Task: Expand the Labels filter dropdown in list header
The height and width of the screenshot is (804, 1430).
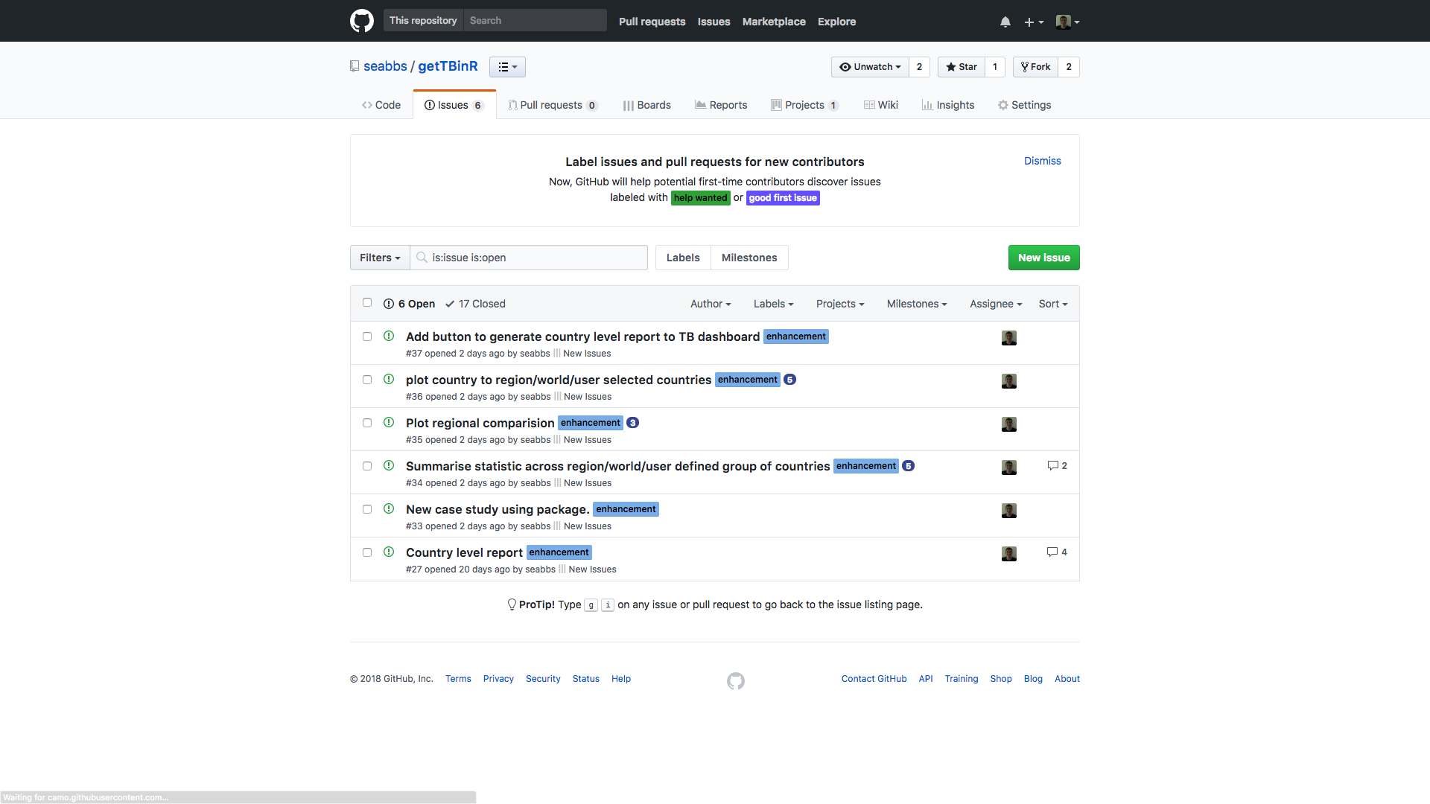Action: [x=773, y=304]
